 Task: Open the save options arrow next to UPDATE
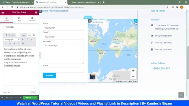coord(36,98)
